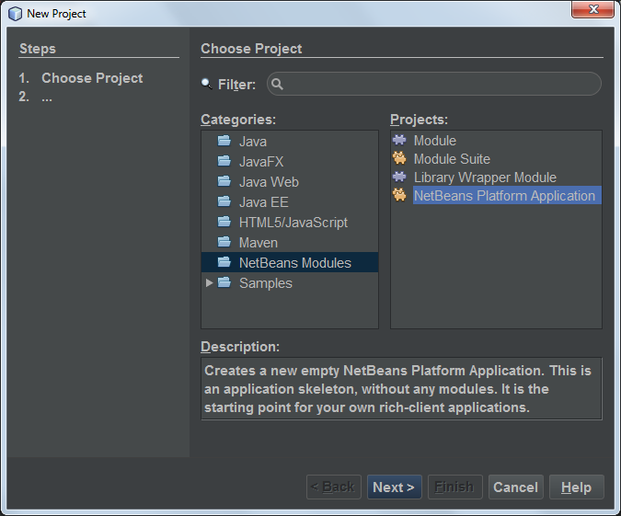Open Help for the wizard
The height and width of the screenshot is (516, 621).
coord(576,487)
